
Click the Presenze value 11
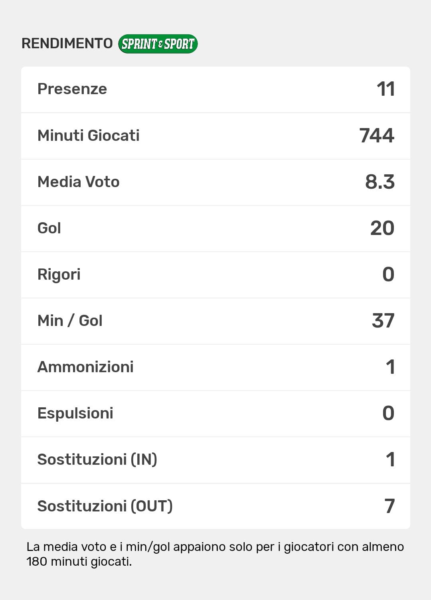(x=386, y=89)
